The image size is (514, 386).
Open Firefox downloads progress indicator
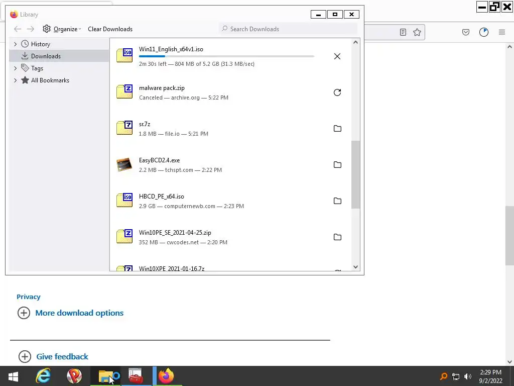[484, 32]
